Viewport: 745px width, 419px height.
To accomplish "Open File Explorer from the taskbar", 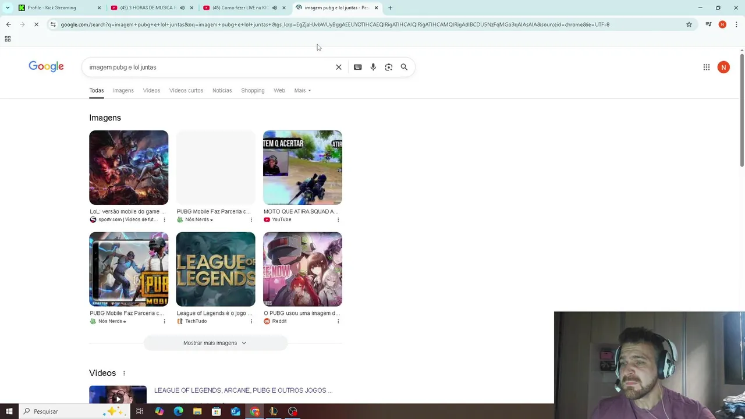I will coord(197,411).
